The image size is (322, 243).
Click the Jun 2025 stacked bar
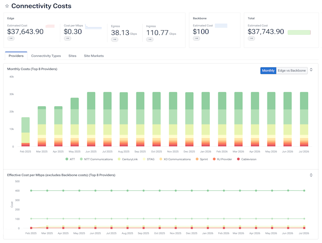(91, 119)
